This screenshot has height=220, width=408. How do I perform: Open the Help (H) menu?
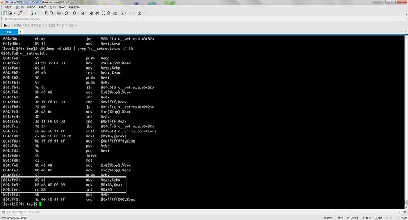tap(74, 7)
